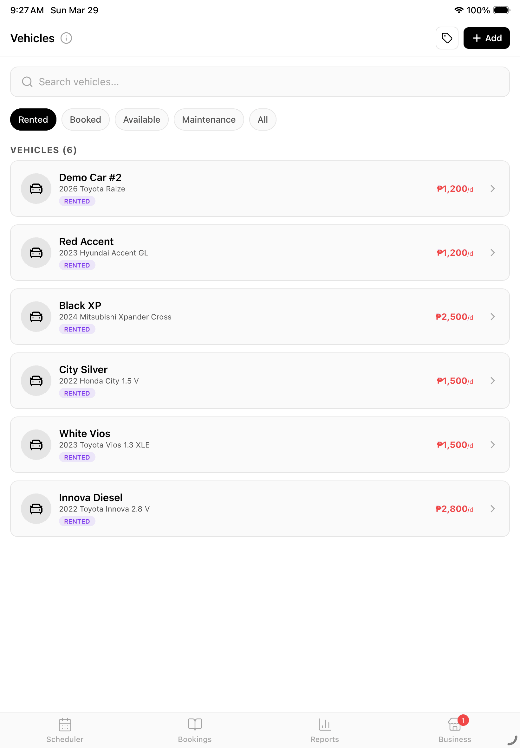Open the Reports chart tab
Image resolution: width=520 pixels, height=748 pixels.
point(324,730)
